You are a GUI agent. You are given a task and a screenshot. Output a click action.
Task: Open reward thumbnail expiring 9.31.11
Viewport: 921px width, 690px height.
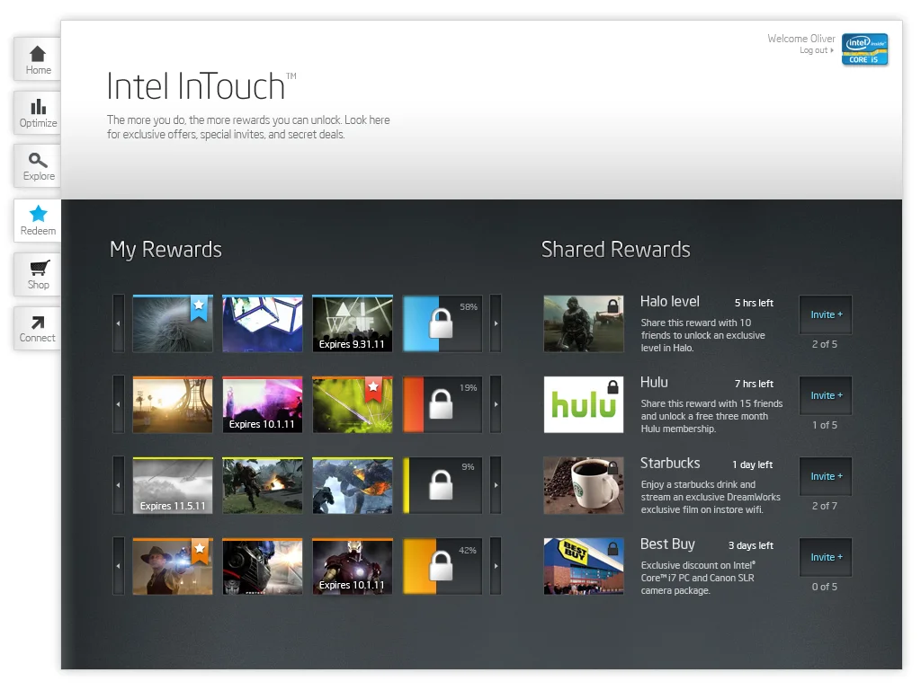pos(353,323)
